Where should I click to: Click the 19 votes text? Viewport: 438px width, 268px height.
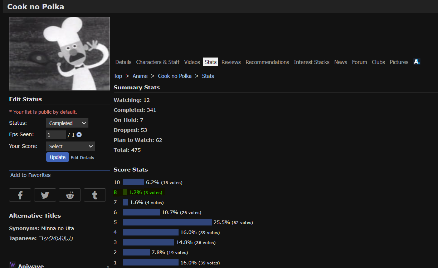177,253
